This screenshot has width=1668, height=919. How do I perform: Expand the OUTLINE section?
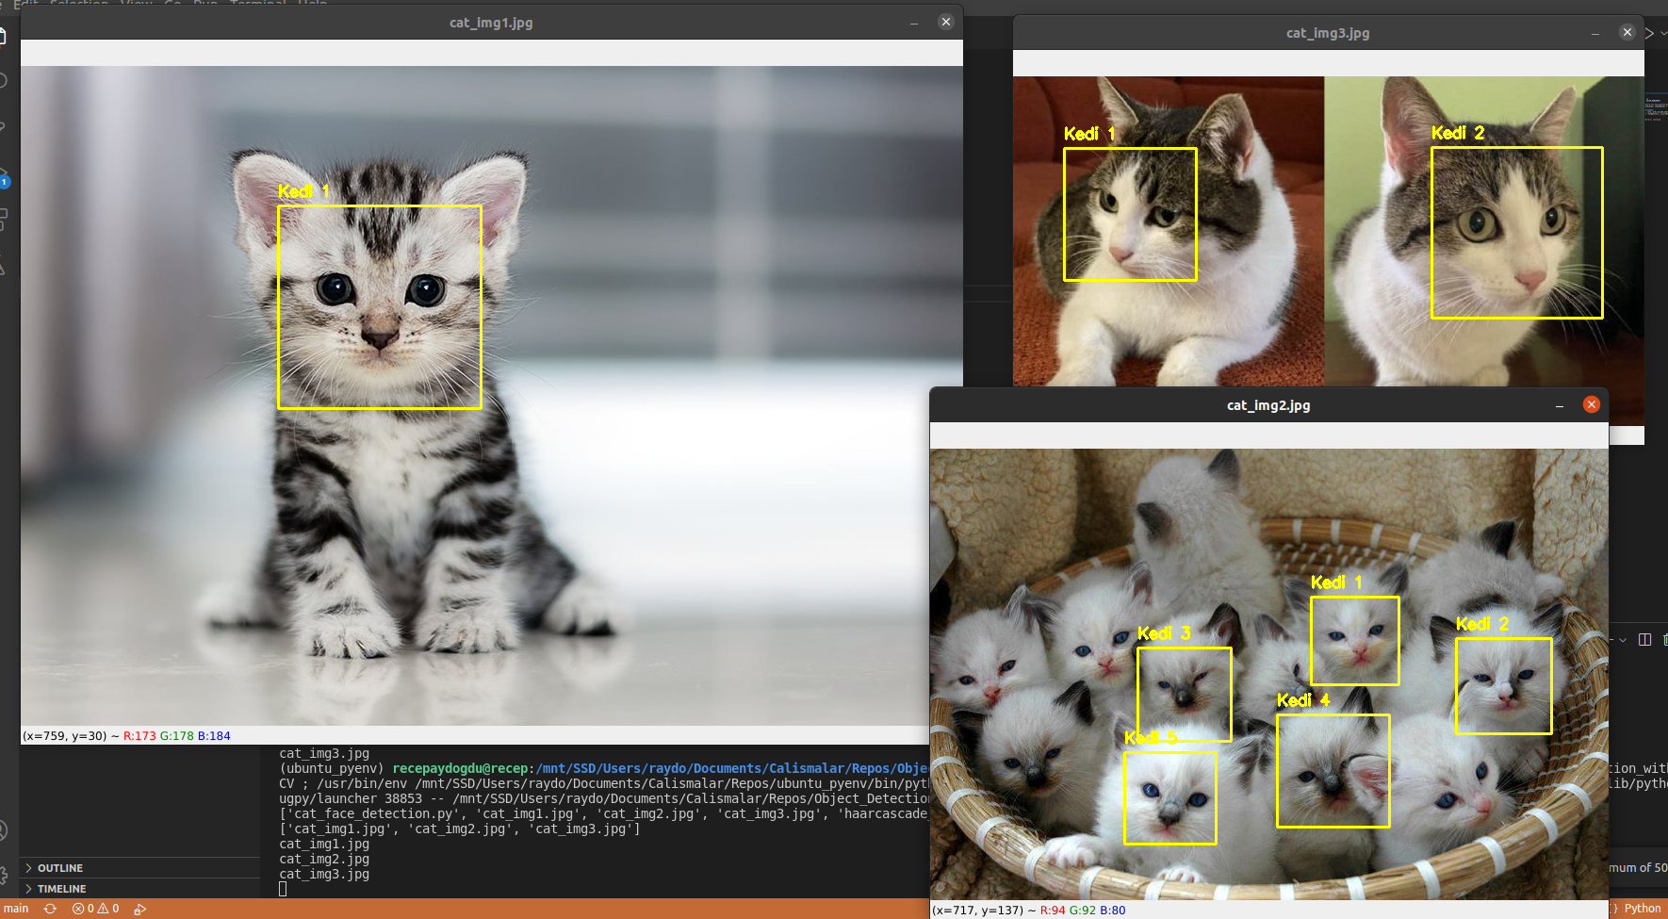click(x=139, y=868)
